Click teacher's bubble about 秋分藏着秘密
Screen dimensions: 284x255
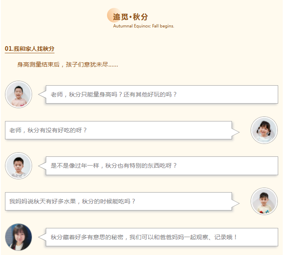point(162,237)
